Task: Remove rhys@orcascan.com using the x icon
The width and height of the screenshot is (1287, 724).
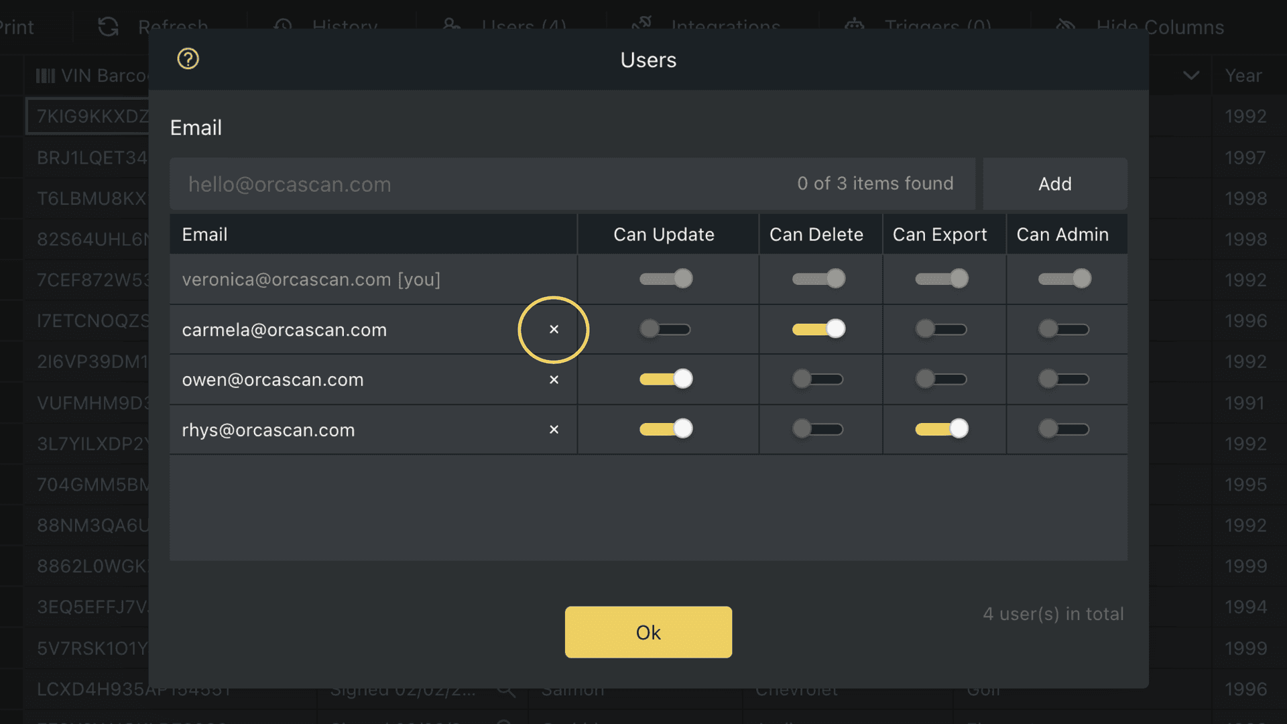Action: tap(554, 430)
